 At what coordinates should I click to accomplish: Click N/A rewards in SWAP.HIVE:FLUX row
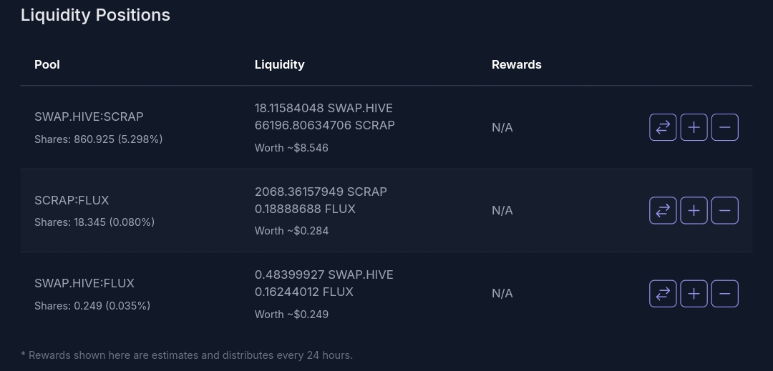[x=502, y=294]
